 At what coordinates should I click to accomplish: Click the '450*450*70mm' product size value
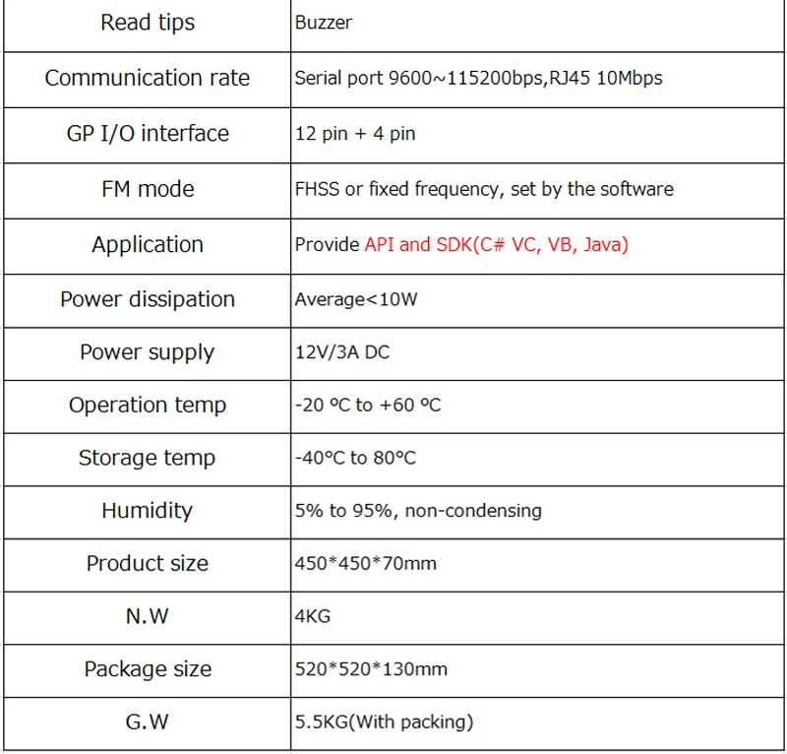coord(365,563)
